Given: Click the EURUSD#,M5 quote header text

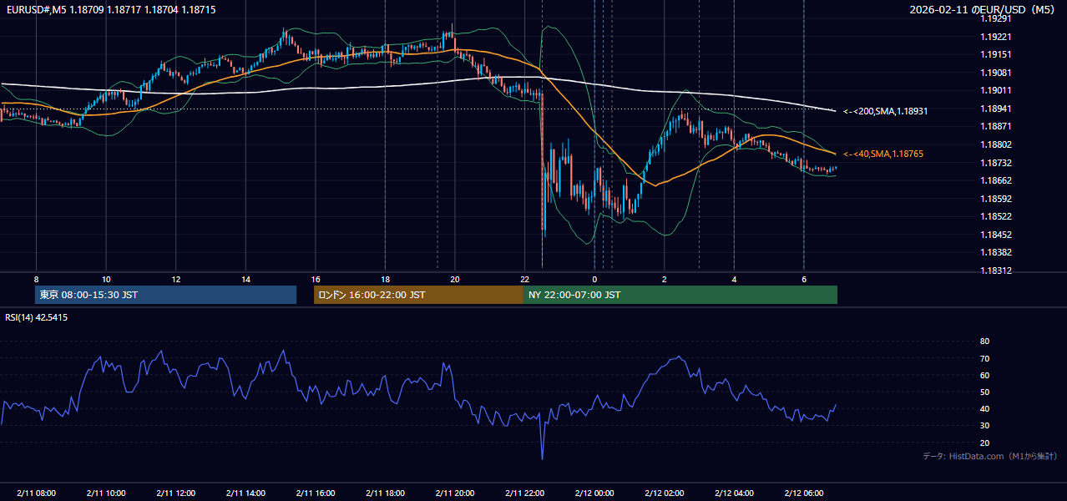Looking at the screenshot, I should coord(110,9).
